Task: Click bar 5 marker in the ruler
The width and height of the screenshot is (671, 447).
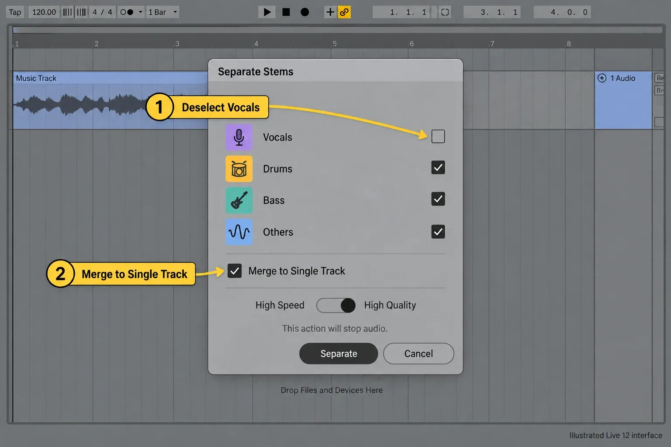Action: pos(335,44)
